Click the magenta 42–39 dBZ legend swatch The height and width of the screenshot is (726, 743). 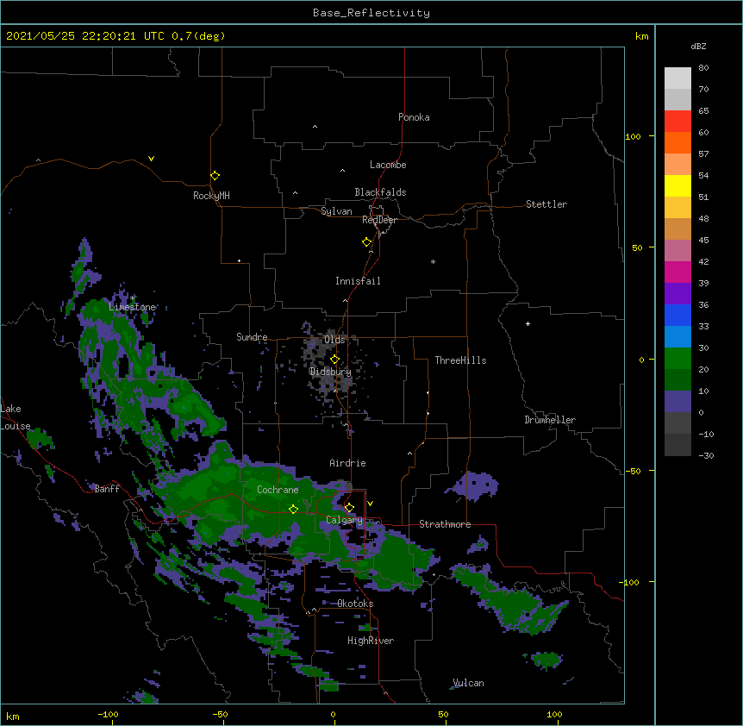pos(677,272)
